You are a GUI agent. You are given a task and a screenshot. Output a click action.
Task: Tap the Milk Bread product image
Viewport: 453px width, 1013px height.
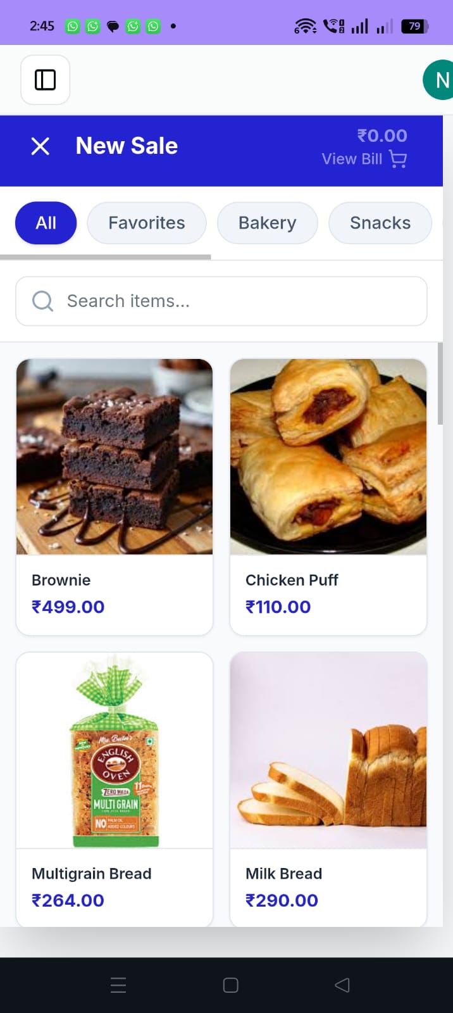click(x=328, y=750)
